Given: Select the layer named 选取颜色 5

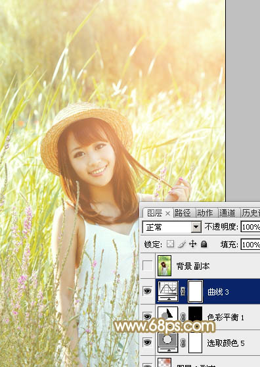Looking at the screenshot, I should pos(226,343).
